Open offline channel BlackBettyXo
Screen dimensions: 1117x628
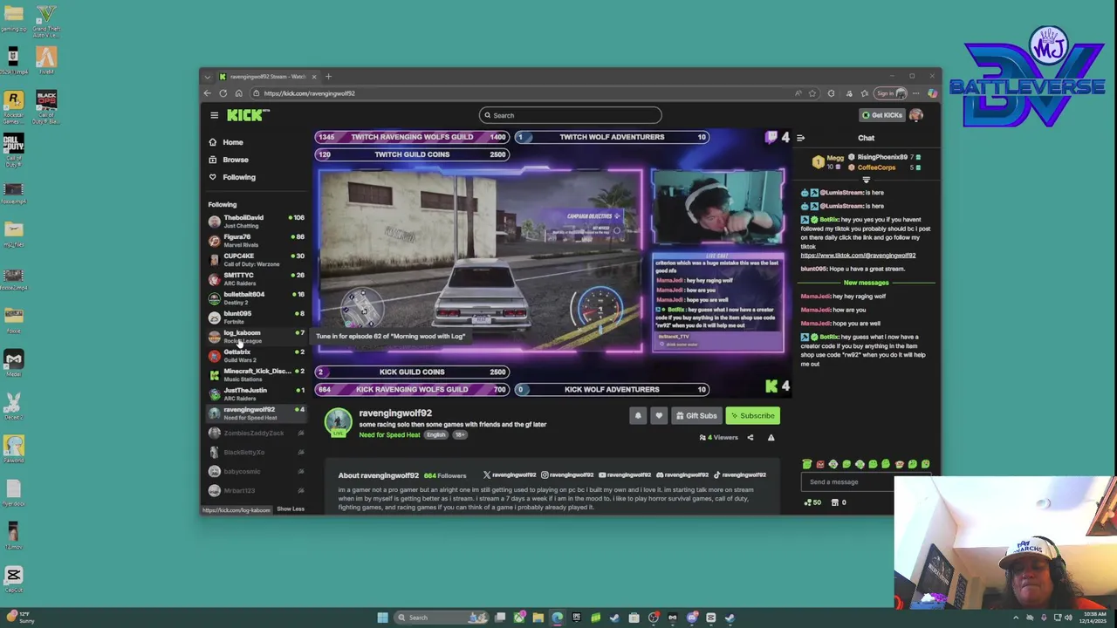pos(257,453)
